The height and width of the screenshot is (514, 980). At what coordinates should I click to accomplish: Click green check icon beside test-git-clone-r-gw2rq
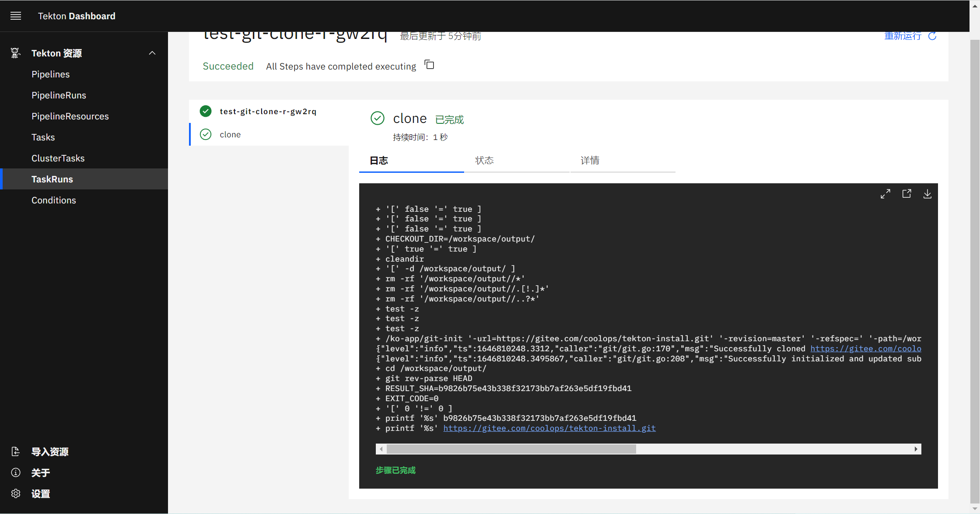206,111
